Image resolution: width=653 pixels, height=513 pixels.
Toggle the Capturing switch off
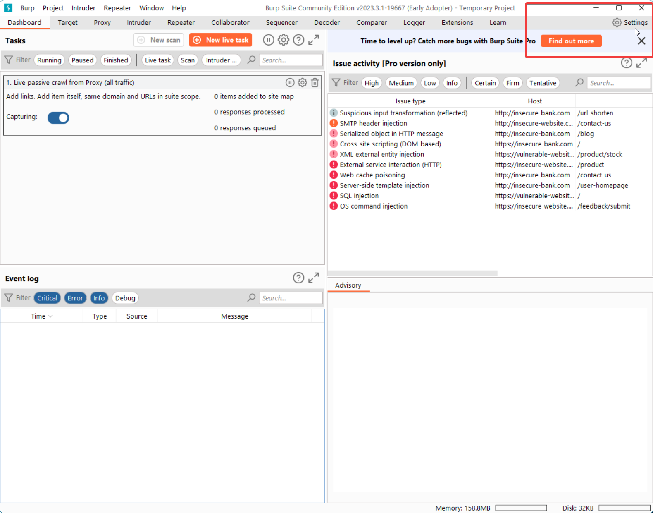58,118
